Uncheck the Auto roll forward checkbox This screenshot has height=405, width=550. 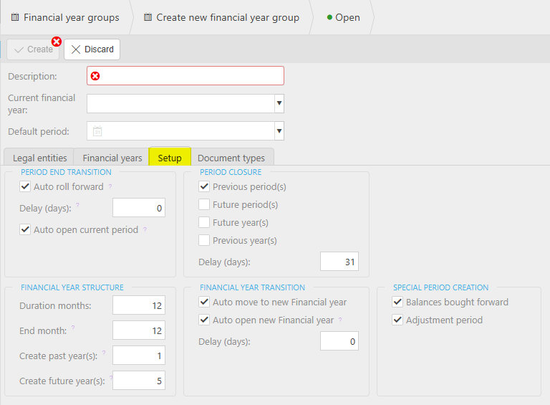[x=25, y=186]
